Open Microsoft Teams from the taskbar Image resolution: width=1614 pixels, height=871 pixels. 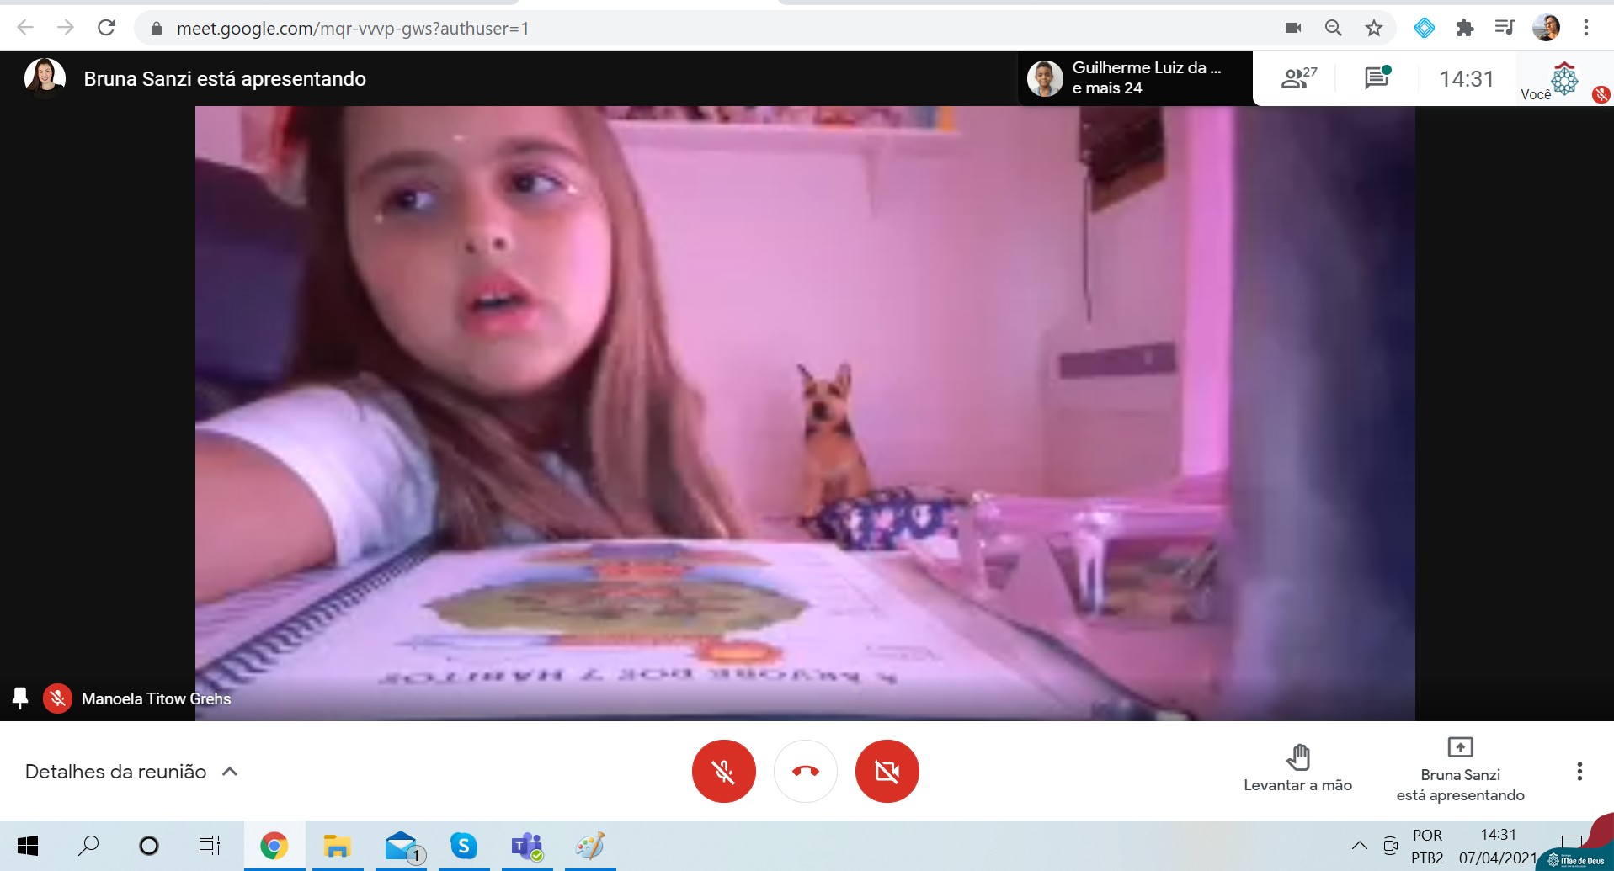[x=527, y=846]
